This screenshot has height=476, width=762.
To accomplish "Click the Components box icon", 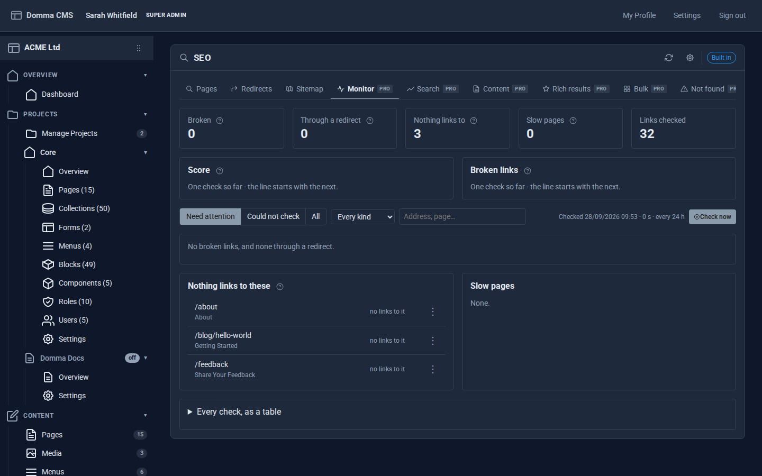I will coord(48,283).
